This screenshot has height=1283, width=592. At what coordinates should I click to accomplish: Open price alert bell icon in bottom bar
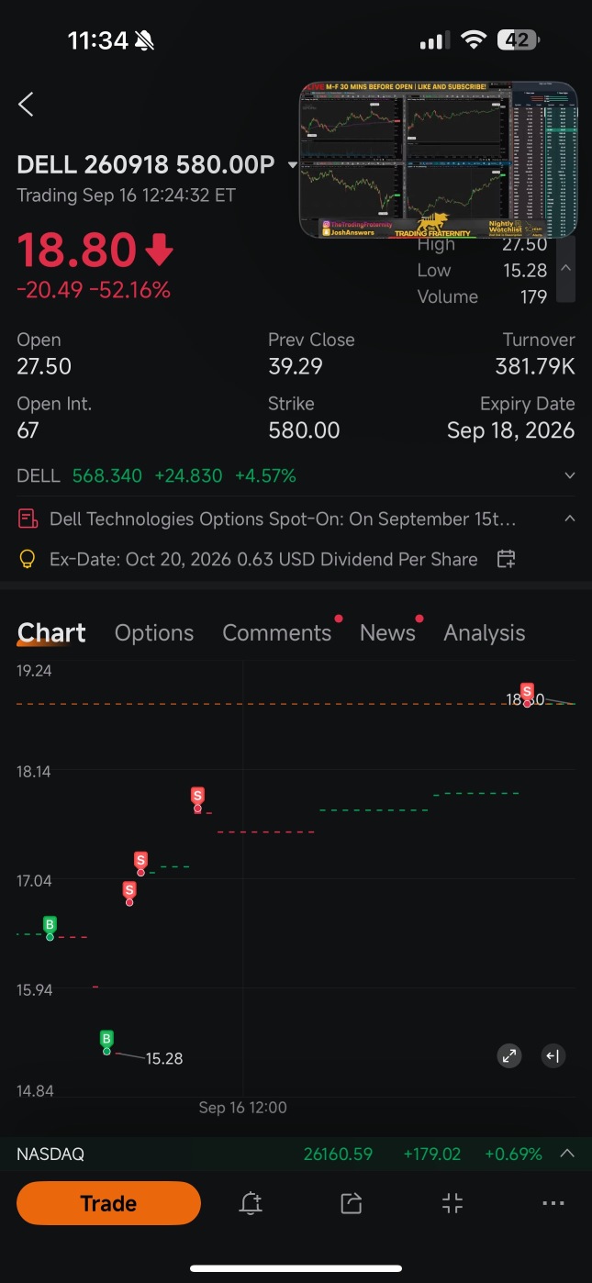(251, 1203)
